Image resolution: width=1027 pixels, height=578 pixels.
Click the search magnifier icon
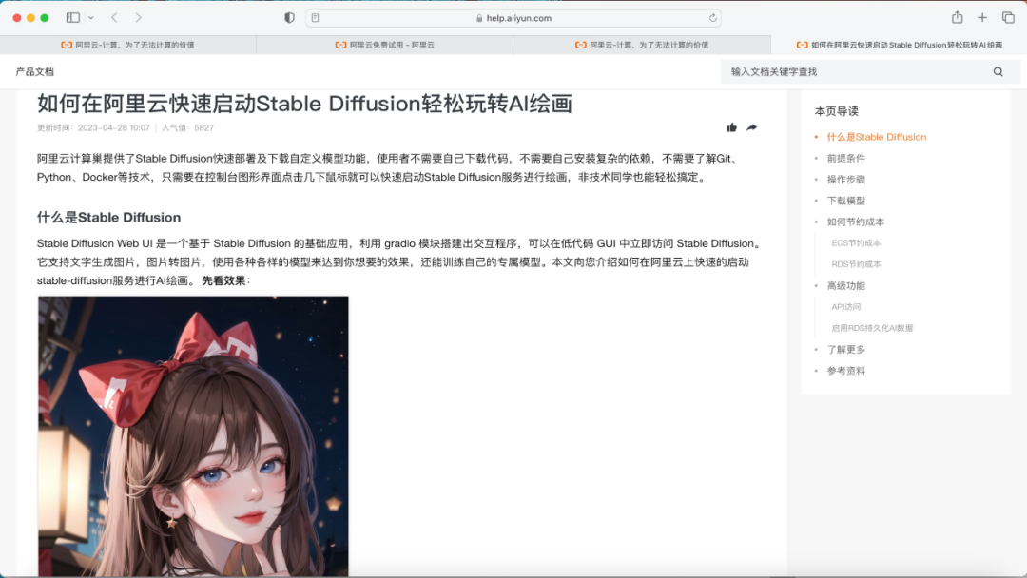pyautogui.click(x=998, y=72)
